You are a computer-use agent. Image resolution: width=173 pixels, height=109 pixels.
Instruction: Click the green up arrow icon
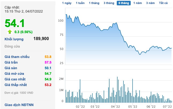[10, 32]
